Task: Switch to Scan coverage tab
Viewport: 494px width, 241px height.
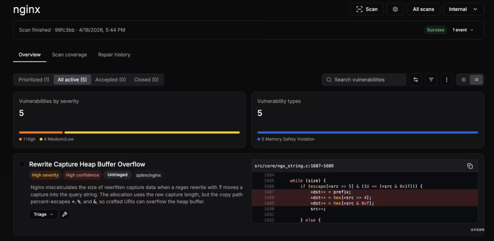Action: pyautogui.click(x=69, y=55)
